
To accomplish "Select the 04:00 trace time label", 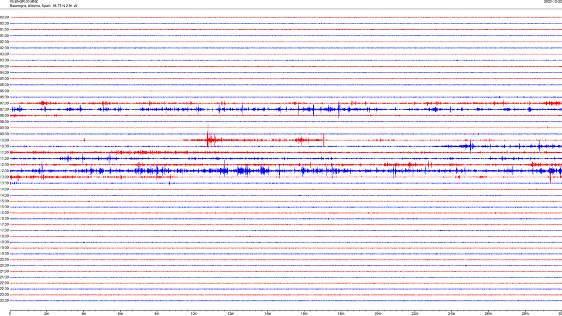I will coord(4,66).
